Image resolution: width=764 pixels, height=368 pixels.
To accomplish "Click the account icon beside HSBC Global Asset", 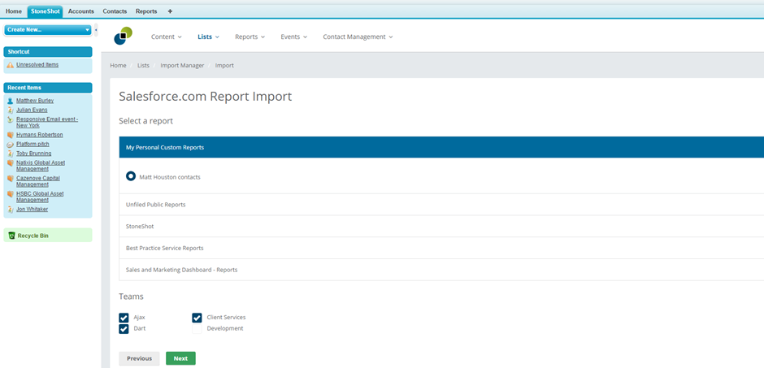I will tap(11, 193).
